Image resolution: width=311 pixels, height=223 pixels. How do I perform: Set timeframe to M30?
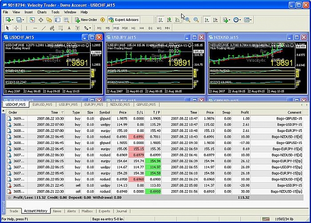[125, 28]
